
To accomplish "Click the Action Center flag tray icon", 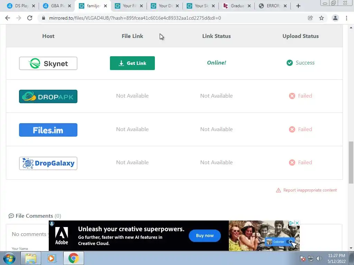I will coord(302,258).
